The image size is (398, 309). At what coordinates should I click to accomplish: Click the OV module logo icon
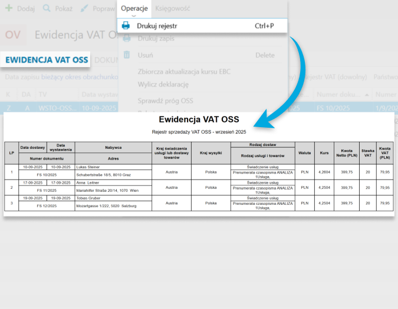[x=12, y=35]
